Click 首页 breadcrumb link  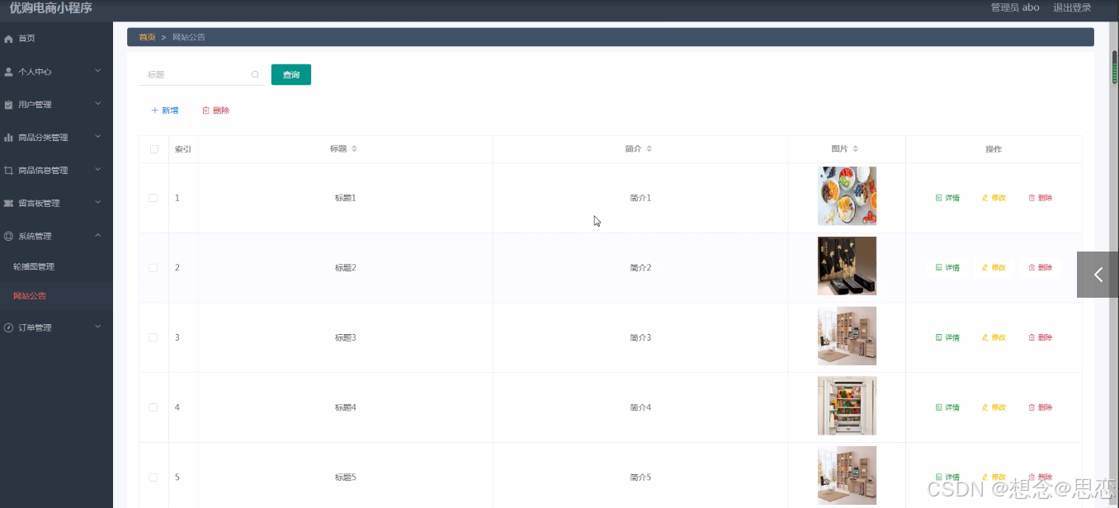(147, 37)
